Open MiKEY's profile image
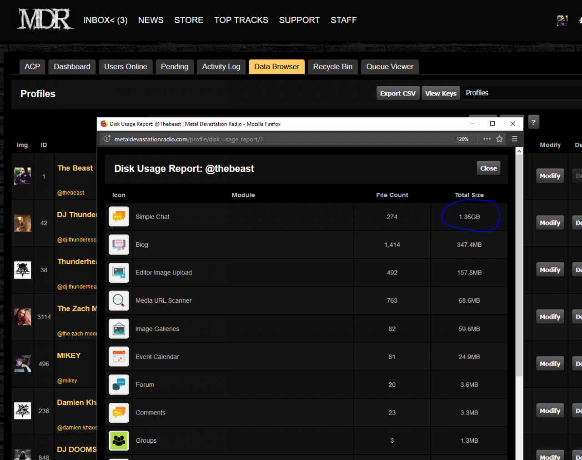Image resolution: width=582 pixels, height=460 pixels. [23, 364]
